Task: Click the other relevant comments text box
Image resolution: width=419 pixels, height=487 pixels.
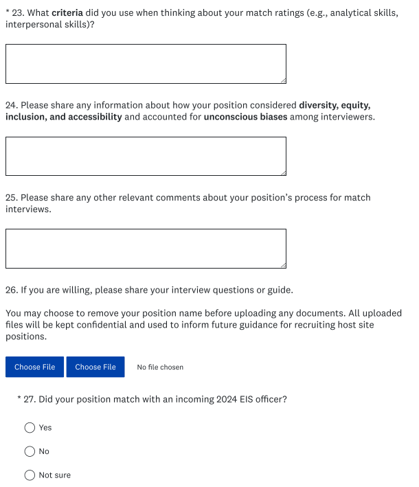Action: tap(146, 248)
